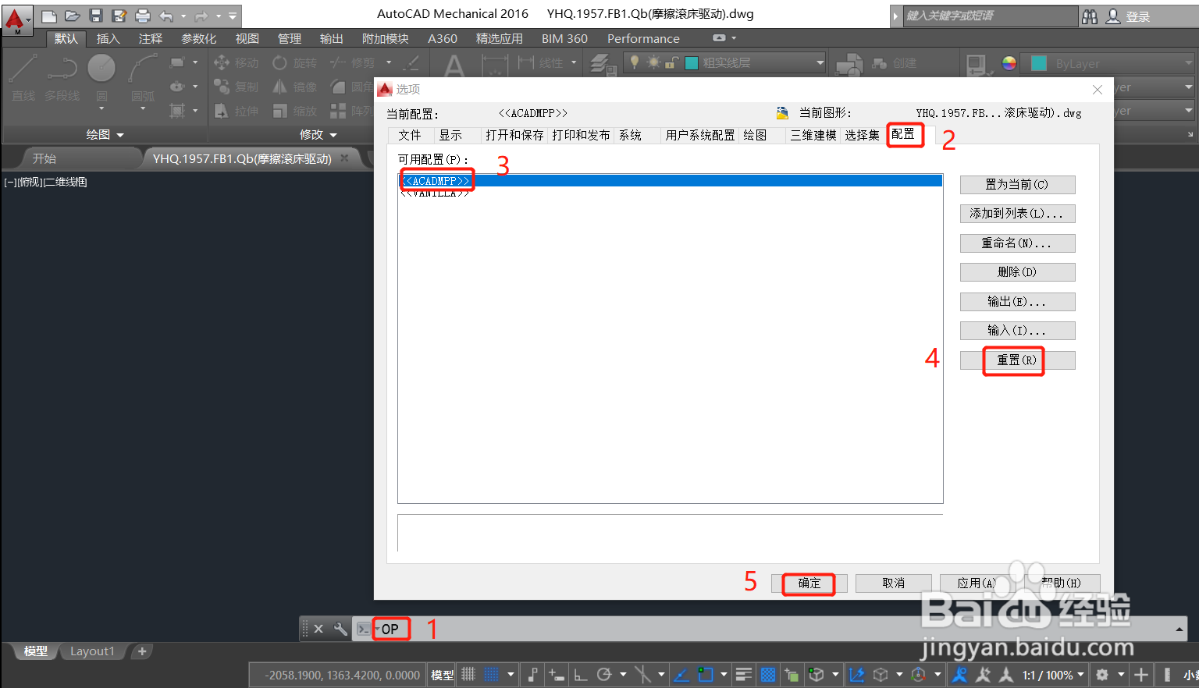Click the Open file folder icon
Screen dimensions: 1199x688
pos(73,16)
